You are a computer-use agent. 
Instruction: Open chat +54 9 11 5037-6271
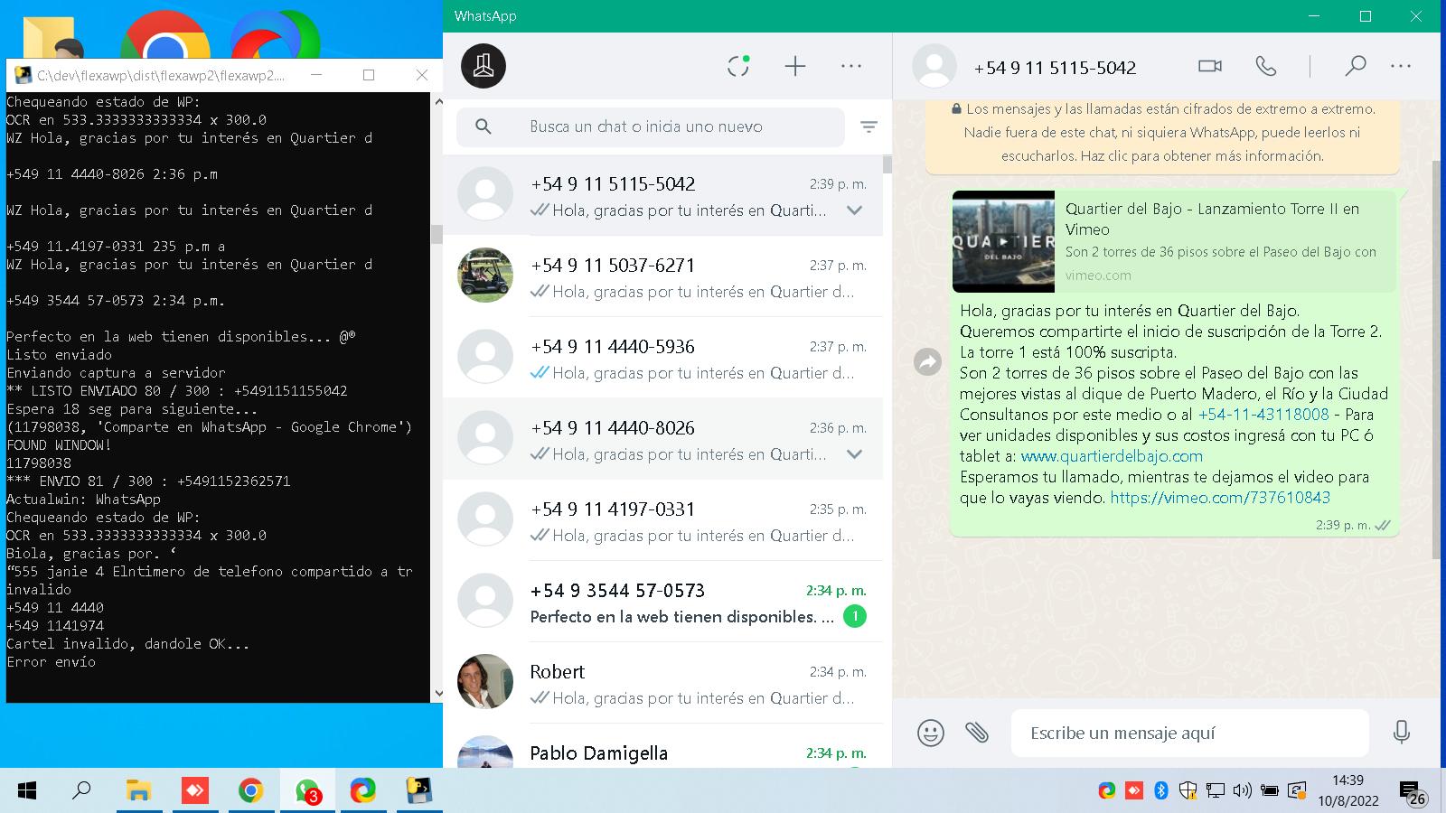point(662,276)
